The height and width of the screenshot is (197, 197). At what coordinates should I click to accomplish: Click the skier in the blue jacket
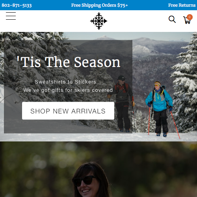pyautogui.click(x=160, y=108)
